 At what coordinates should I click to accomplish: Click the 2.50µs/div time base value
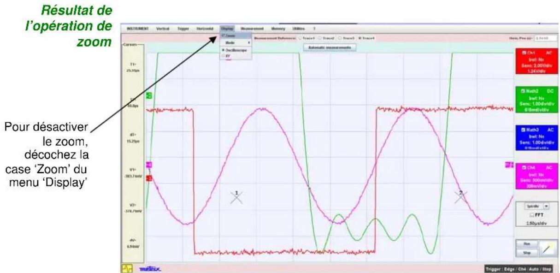[536, 223]
